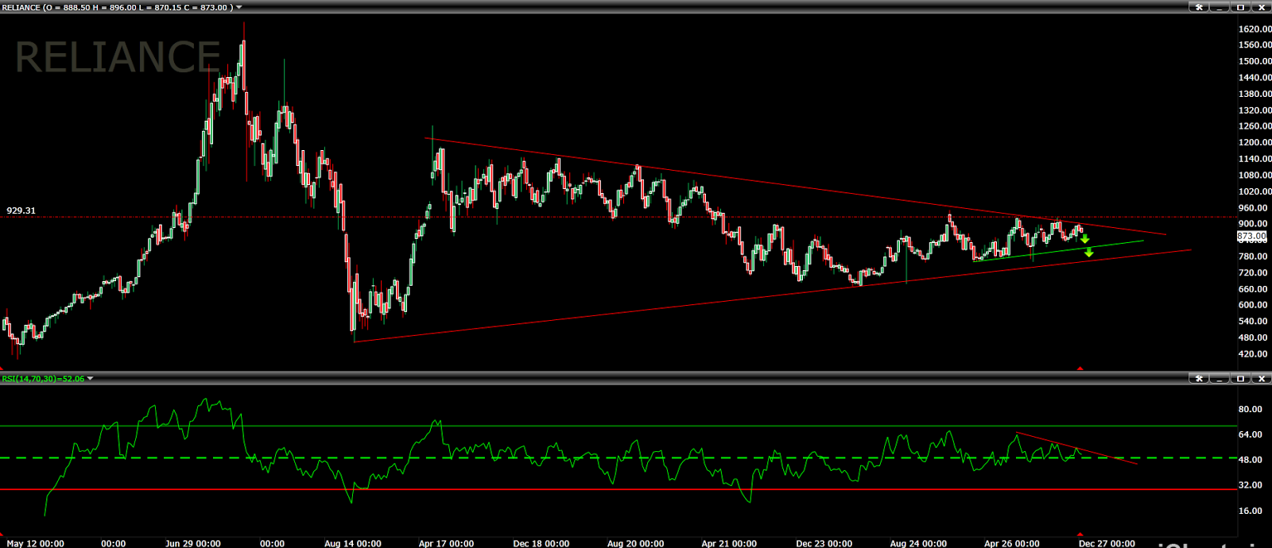
Task: Click the 660.00 price axis label
Action: [x=1255, y=288]
